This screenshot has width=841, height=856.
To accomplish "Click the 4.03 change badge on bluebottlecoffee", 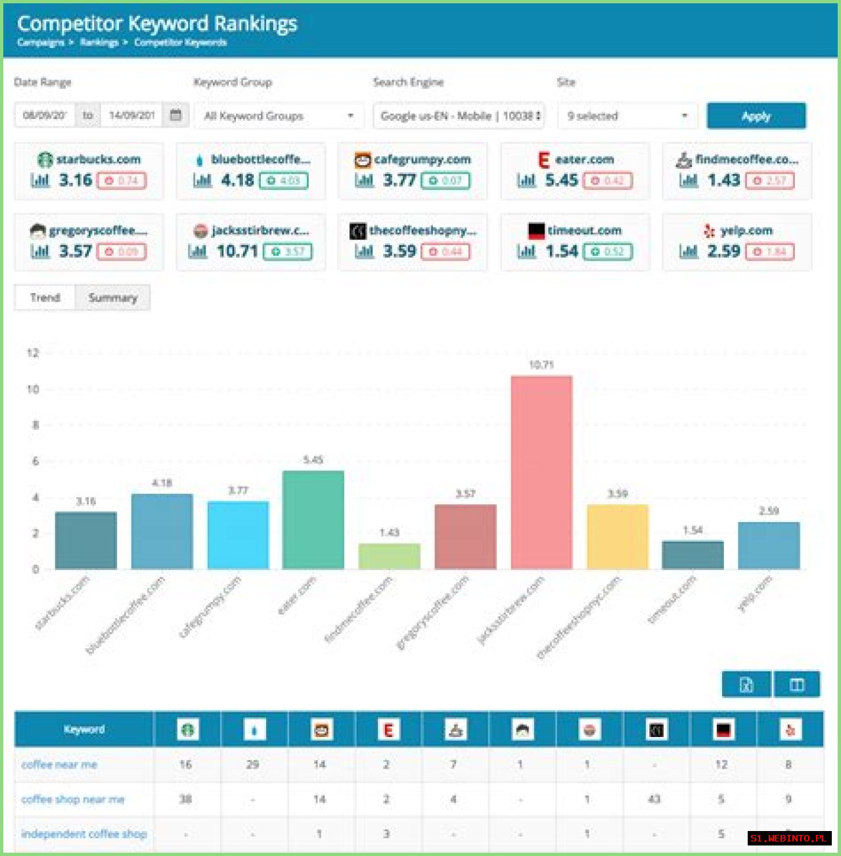I will click(x=284, y=180).
